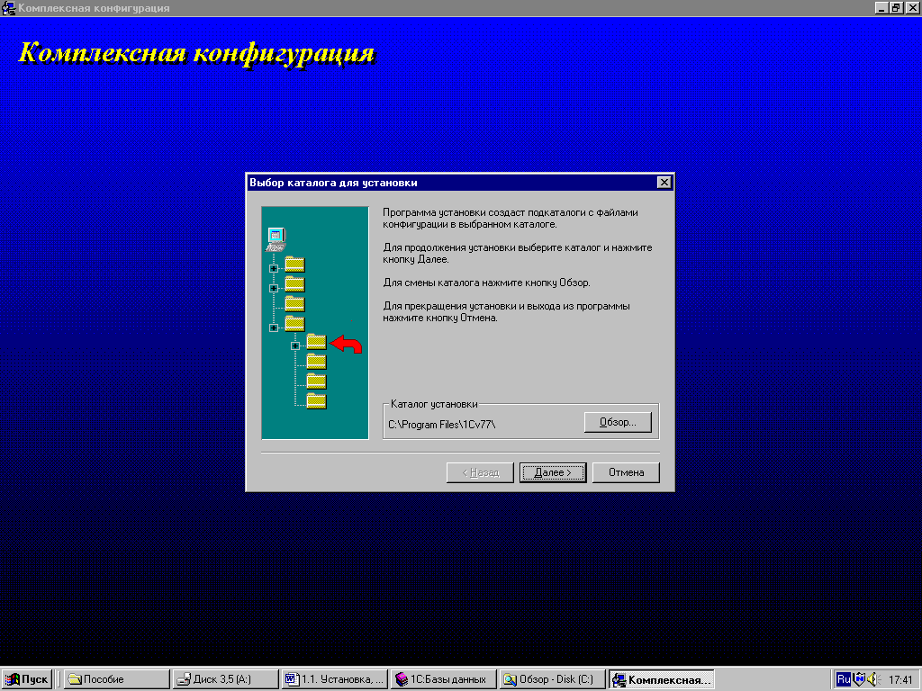Click the disabled < Назад button
The image size is (922, 691).
480,472
